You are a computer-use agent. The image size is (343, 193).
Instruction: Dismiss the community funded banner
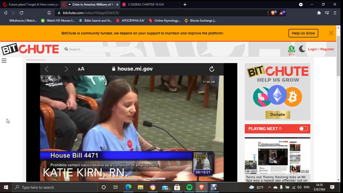[331, 33]
